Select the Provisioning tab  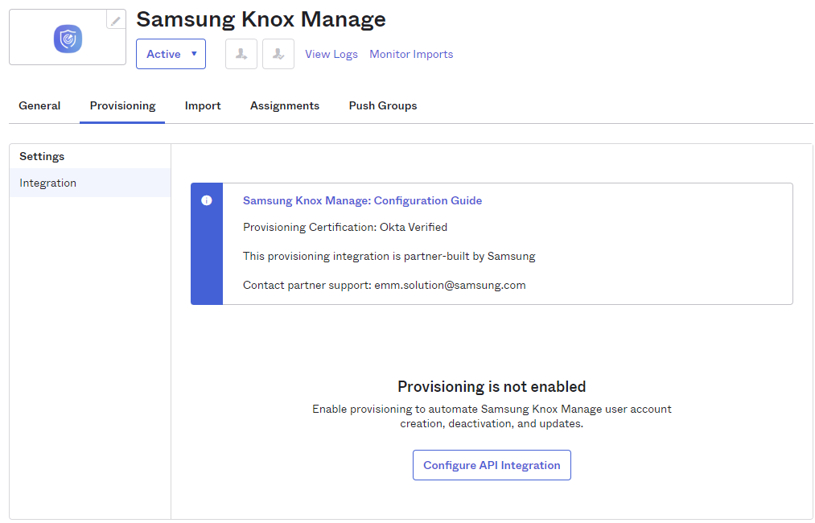122,105
